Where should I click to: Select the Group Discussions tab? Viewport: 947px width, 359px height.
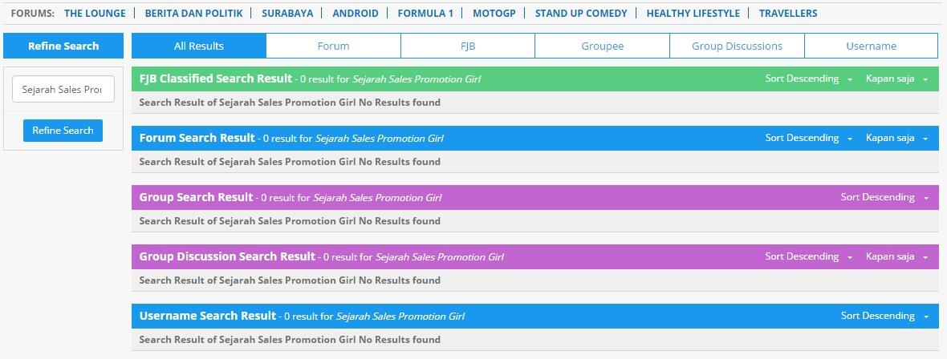737,46
